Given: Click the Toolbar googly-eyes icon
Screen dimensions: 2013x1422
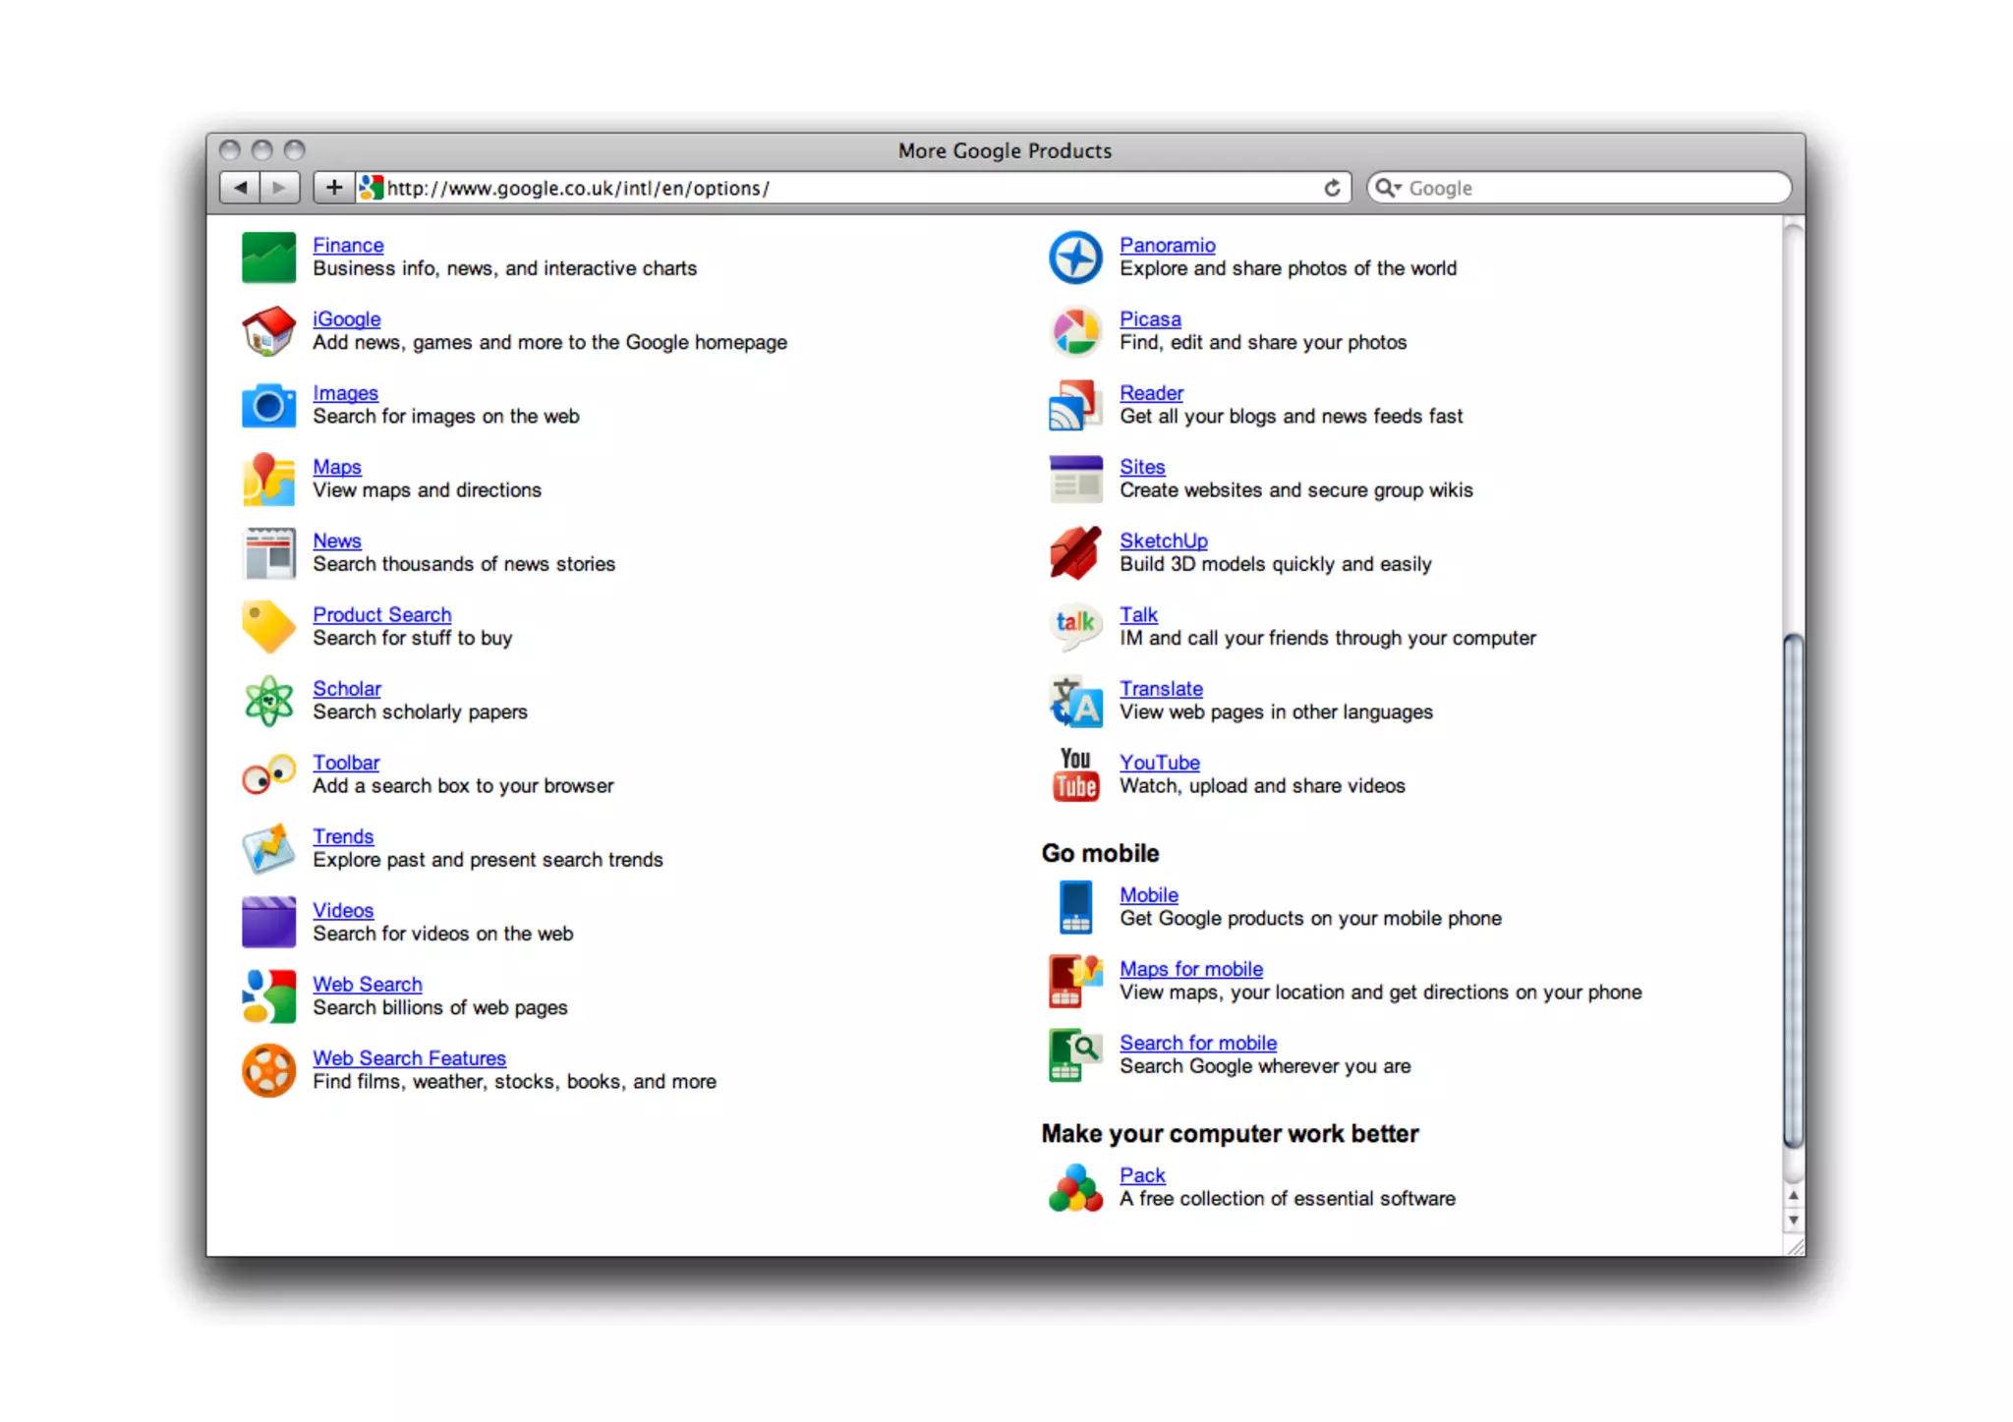Looking at the screenshot, I should coord(268,774).
